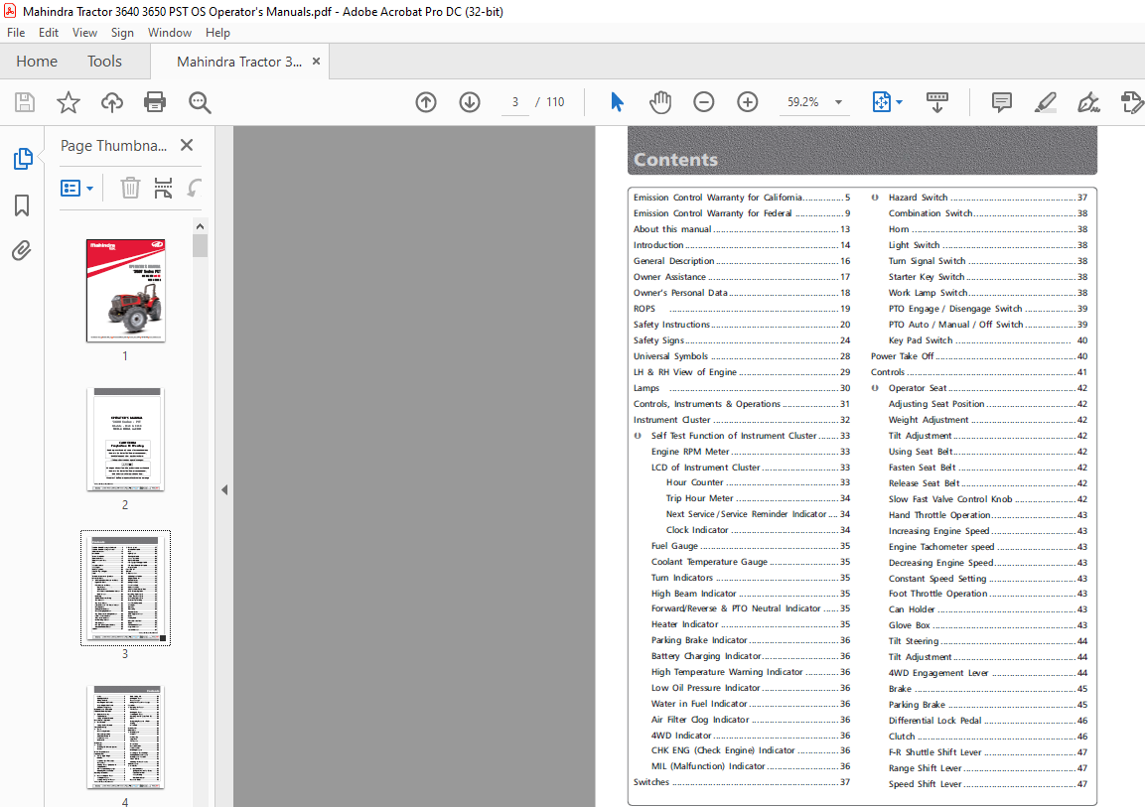Screen dimensions: 1145x807
Task: Open the Page Thumbnails sidebar icon
Action: (23, 159)
